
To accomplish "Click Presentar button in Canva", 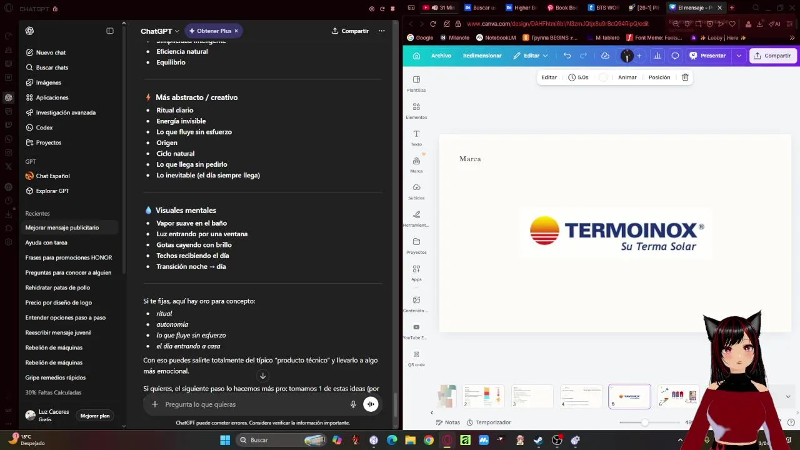I will coord(707,56).
